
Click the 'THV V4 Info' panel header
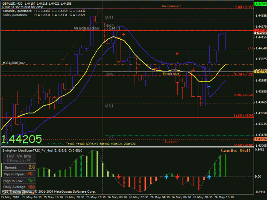[x=19, y=157]
